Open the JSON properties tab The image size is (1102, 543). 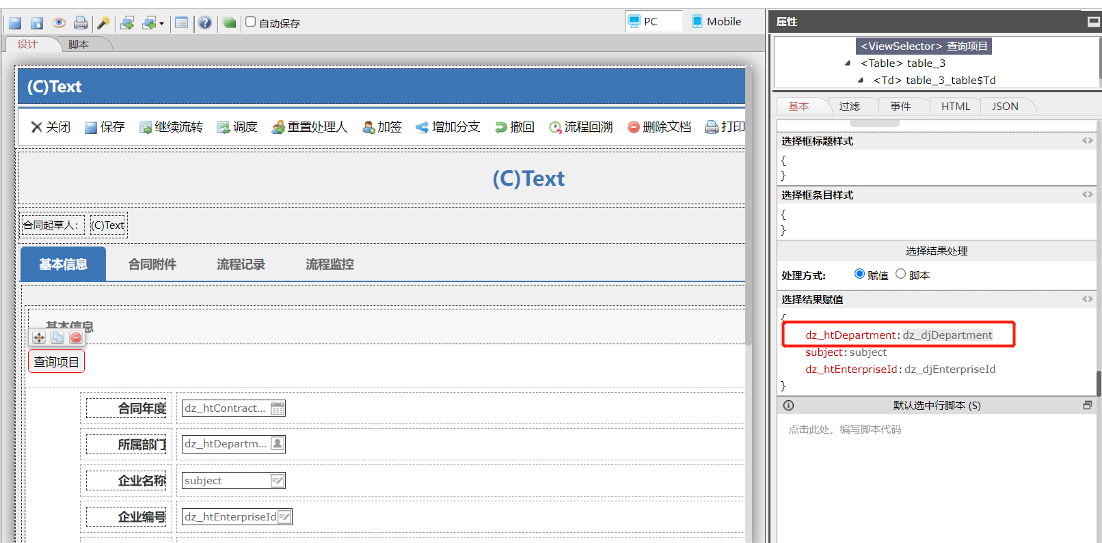[x=1006, y=107]
